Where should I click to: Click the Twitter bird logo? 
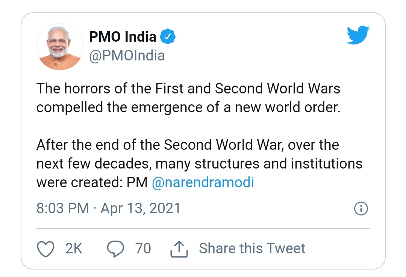(x=358, y=35)
